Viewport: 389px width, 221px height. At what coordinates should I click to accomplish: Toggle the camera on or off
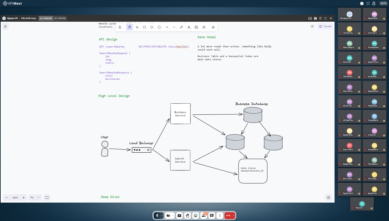pyautogui.click(x=168, y=215)
